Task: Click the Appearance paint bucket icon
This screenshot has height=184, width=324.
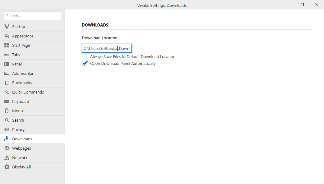Action: (x=7, y=36)
